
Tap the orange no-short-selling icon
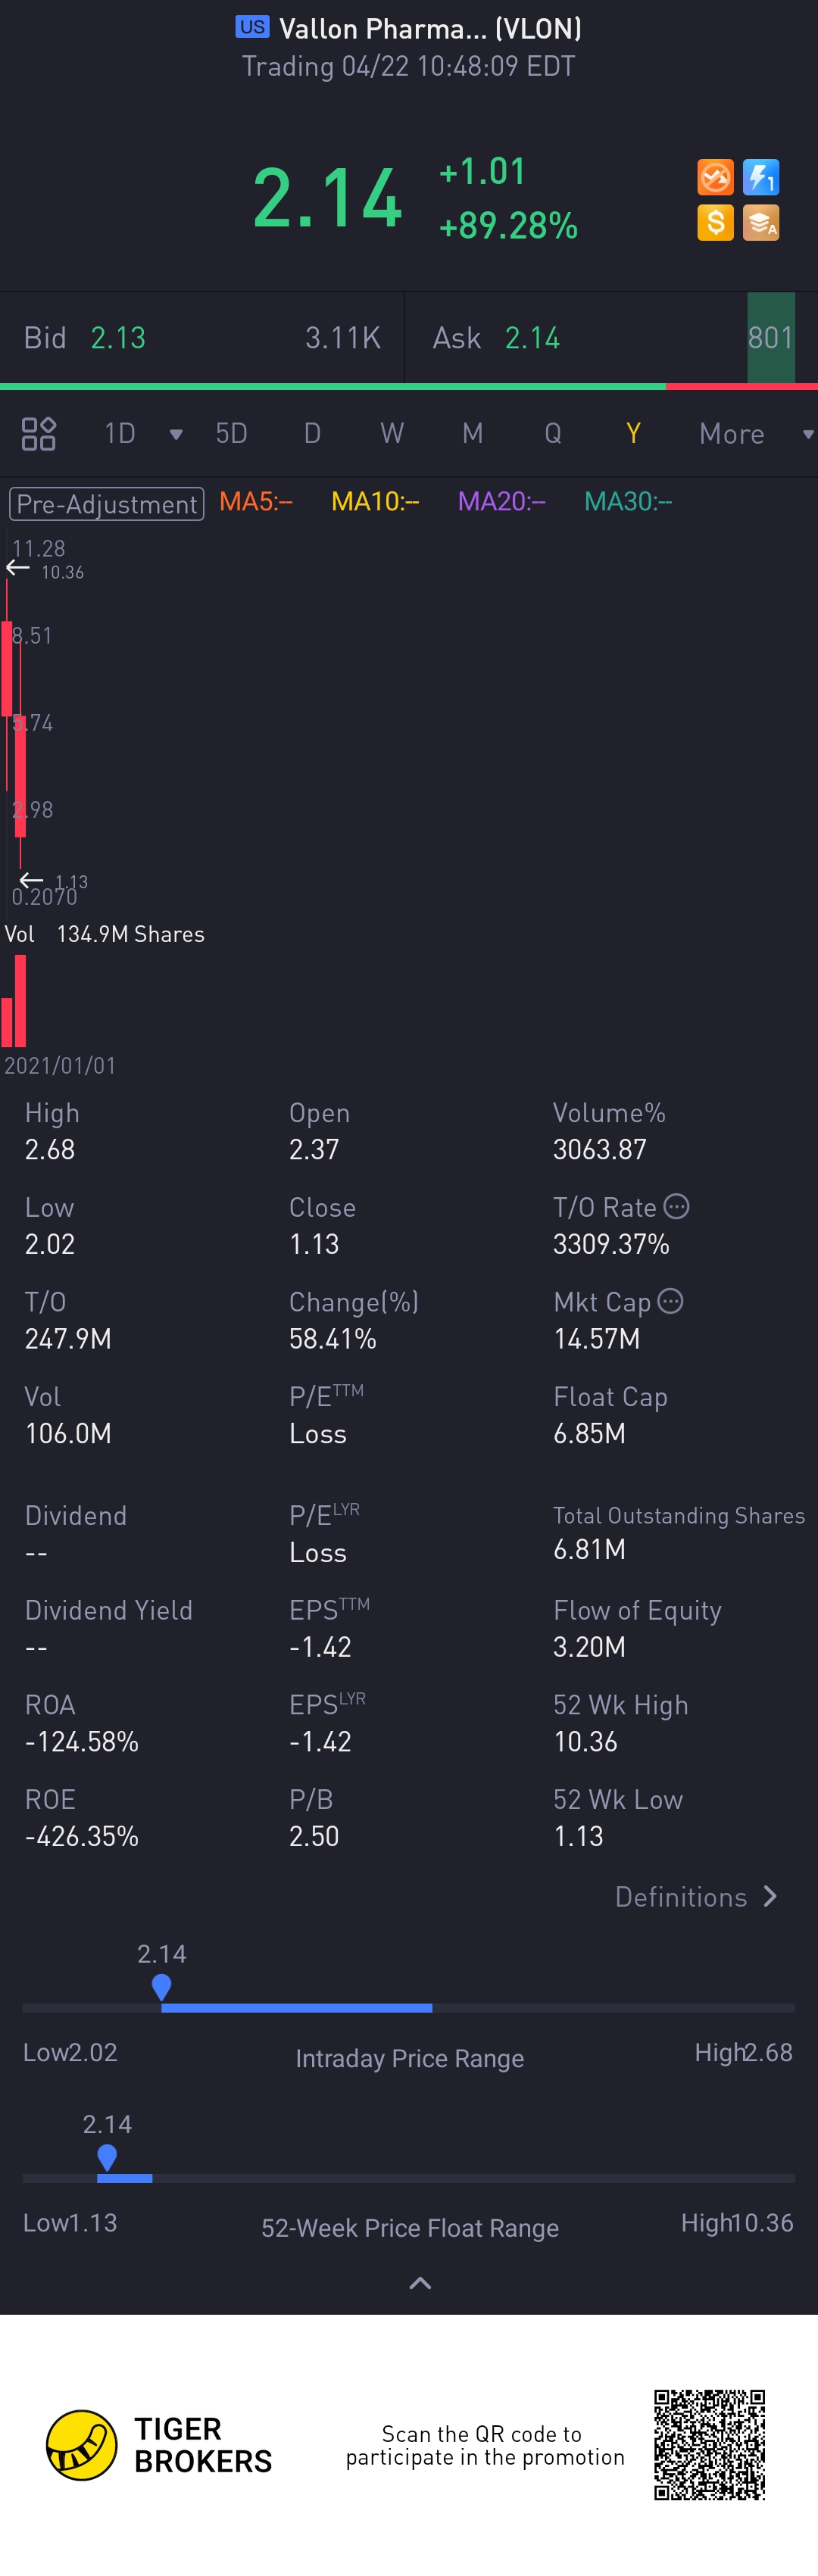(x=715, y=178)
